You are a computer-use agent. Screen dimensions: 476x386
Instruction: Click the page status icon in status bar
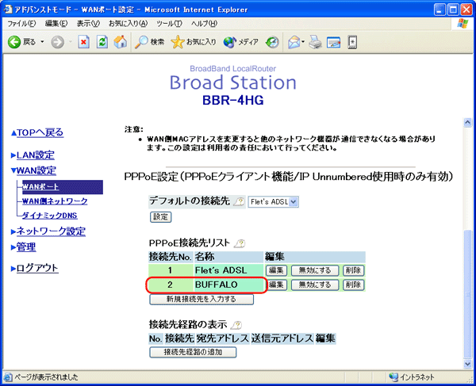coord(8,377)
